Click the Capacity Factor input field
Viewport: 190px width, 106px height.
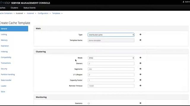(x=111, y=80)
